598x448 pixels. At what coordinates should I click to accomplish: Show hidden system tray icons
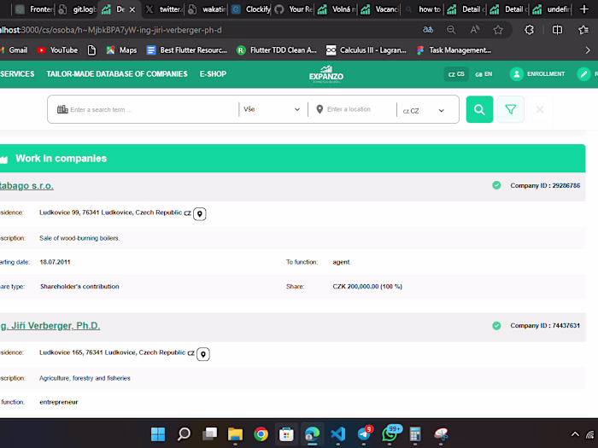575,433
